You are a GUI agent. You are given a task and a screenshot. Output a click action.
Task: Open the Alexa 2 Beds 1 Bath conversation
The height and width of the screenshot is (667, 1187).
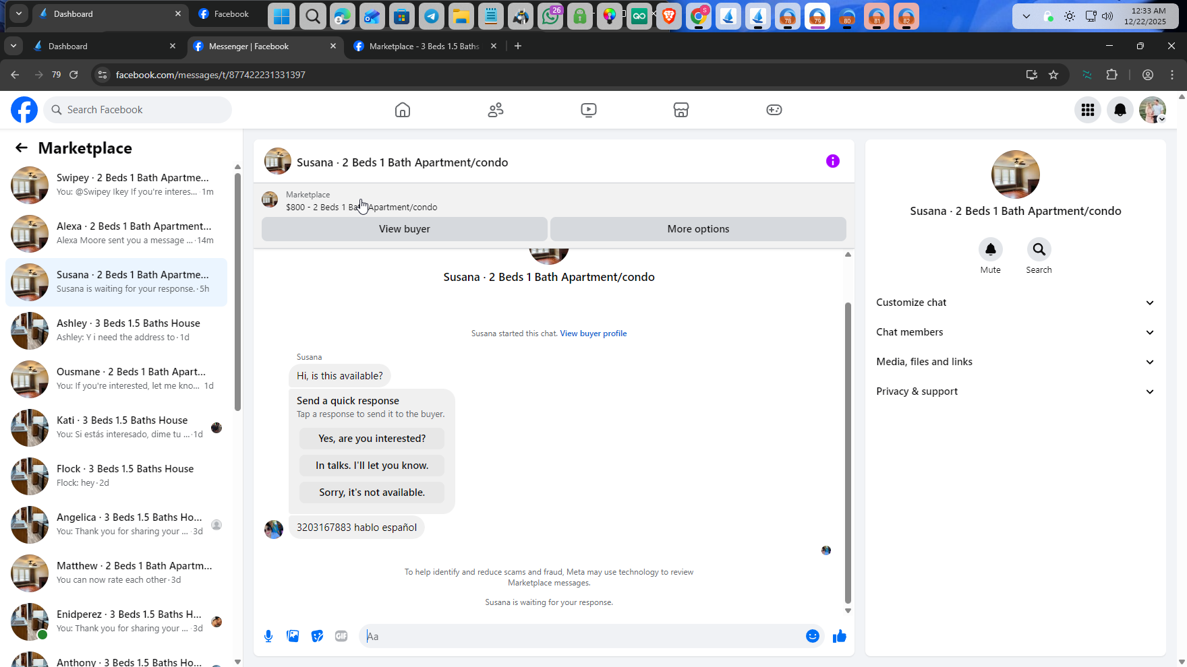[x=116, y=234]
